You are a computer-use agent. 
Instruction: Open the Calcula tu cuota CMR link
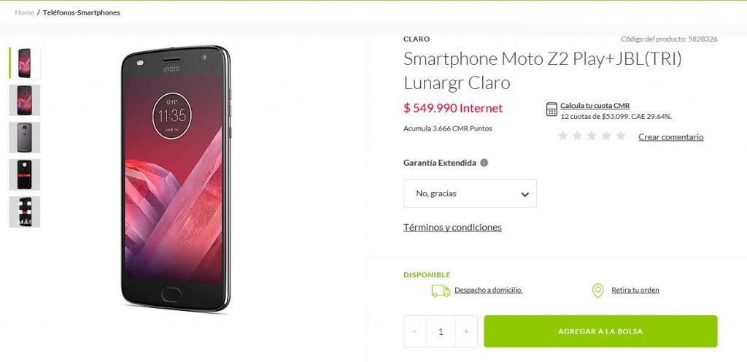pos(595,106)
